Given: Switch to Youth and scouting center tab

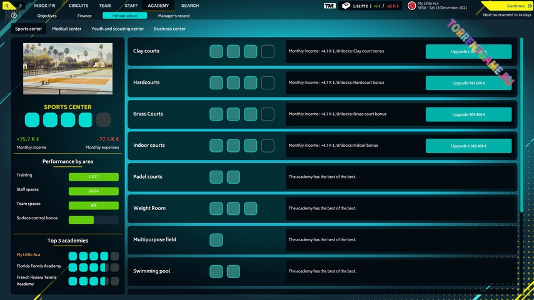Looking at the screenshot, I should [x=118, y=29].
